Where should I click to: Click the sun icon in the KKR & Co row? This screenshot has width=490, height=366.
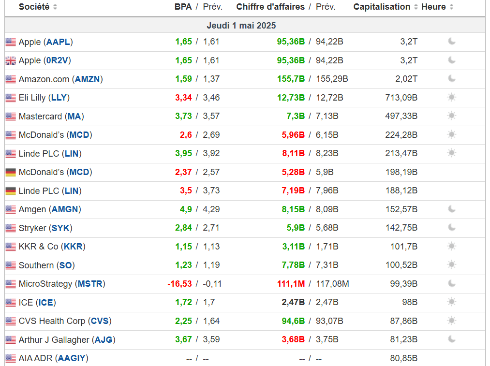pyautogui.click(x=452, y=246)
